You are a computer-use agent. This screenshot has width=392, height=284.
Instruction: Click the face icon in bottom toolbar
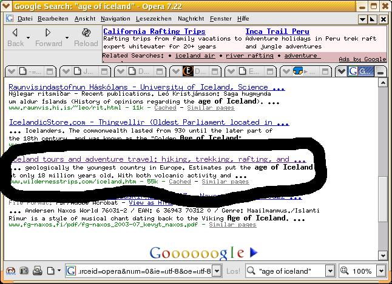pos(10,271)
